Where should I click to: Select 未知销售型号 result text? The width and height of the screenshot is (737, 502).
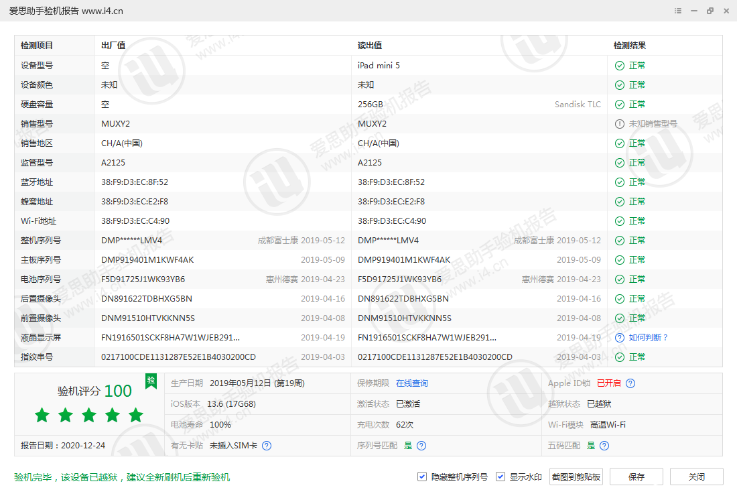653,123
